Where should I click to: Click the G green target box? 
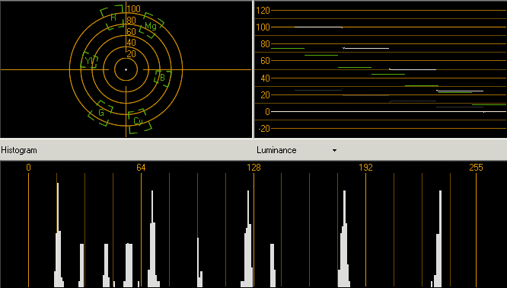click(x=100, y=113)
